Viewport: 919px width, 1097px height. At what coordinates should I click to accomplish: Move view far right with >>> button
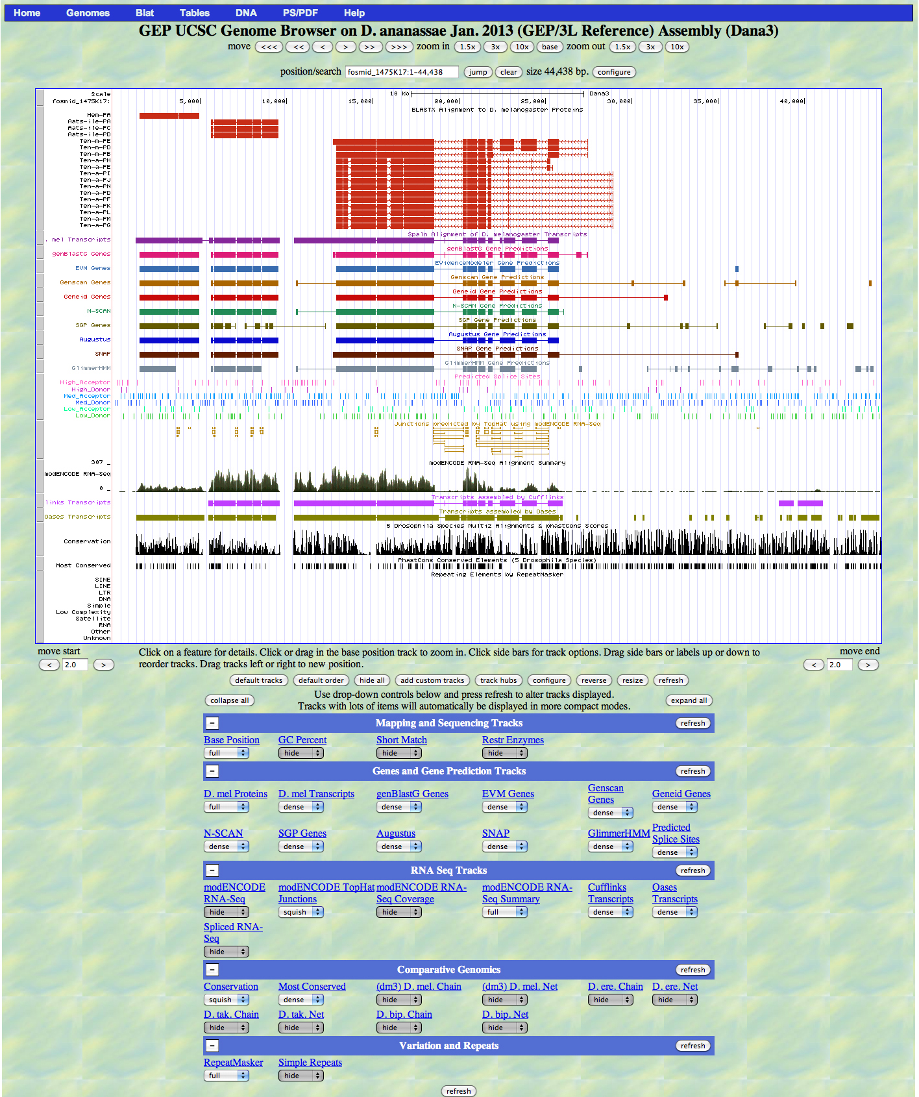click(399, 47)
